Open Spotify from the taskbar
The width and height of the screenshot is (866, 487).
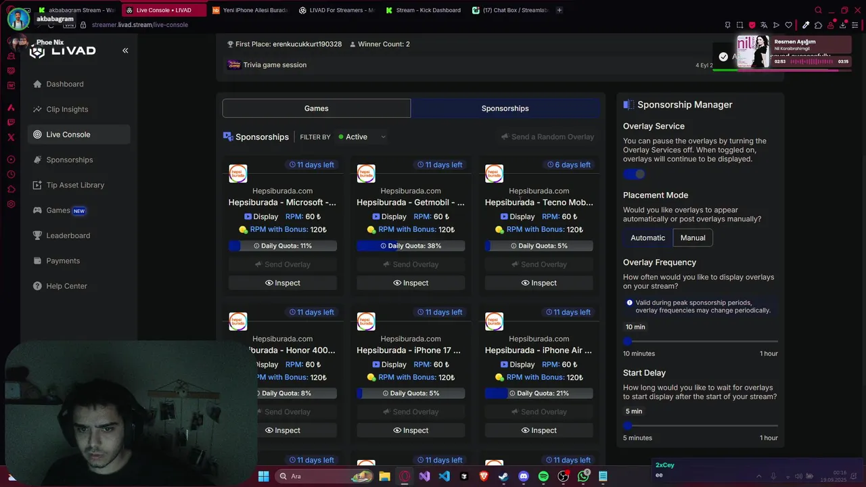[x=543, y=476]
